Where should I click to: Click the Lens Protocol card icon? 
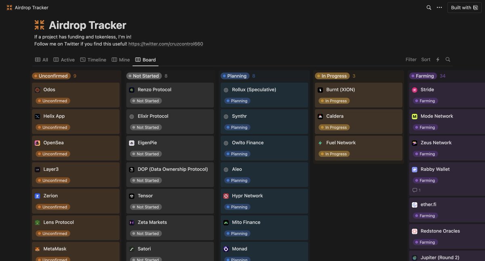point(37,222)
